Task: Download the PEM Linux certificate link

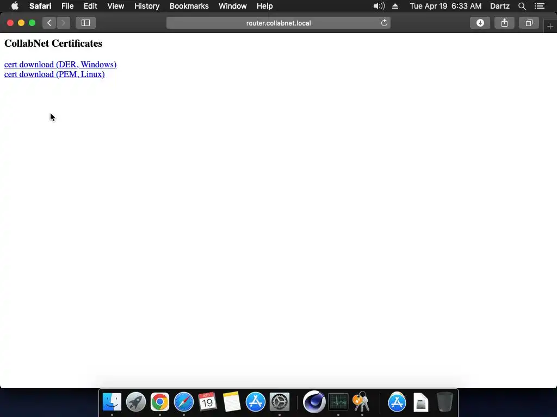Action: pyautogui.click(x=54, y=74)
